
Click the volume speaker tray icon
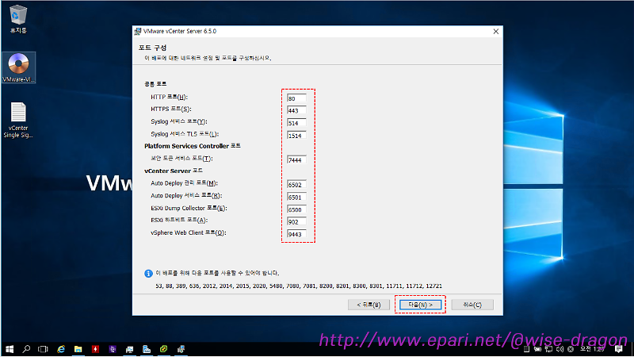[x=560, y=349]
